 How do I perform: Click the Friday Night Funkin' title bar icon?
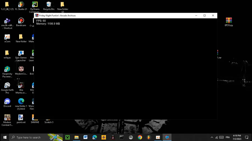pyautogui.click(x=37, y=16)
